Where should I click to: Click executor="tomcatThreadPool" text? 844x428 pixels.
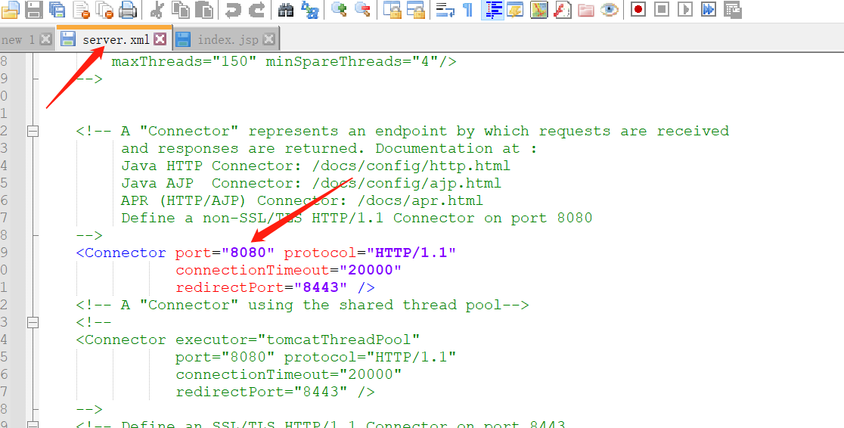(x=298, y=340)
